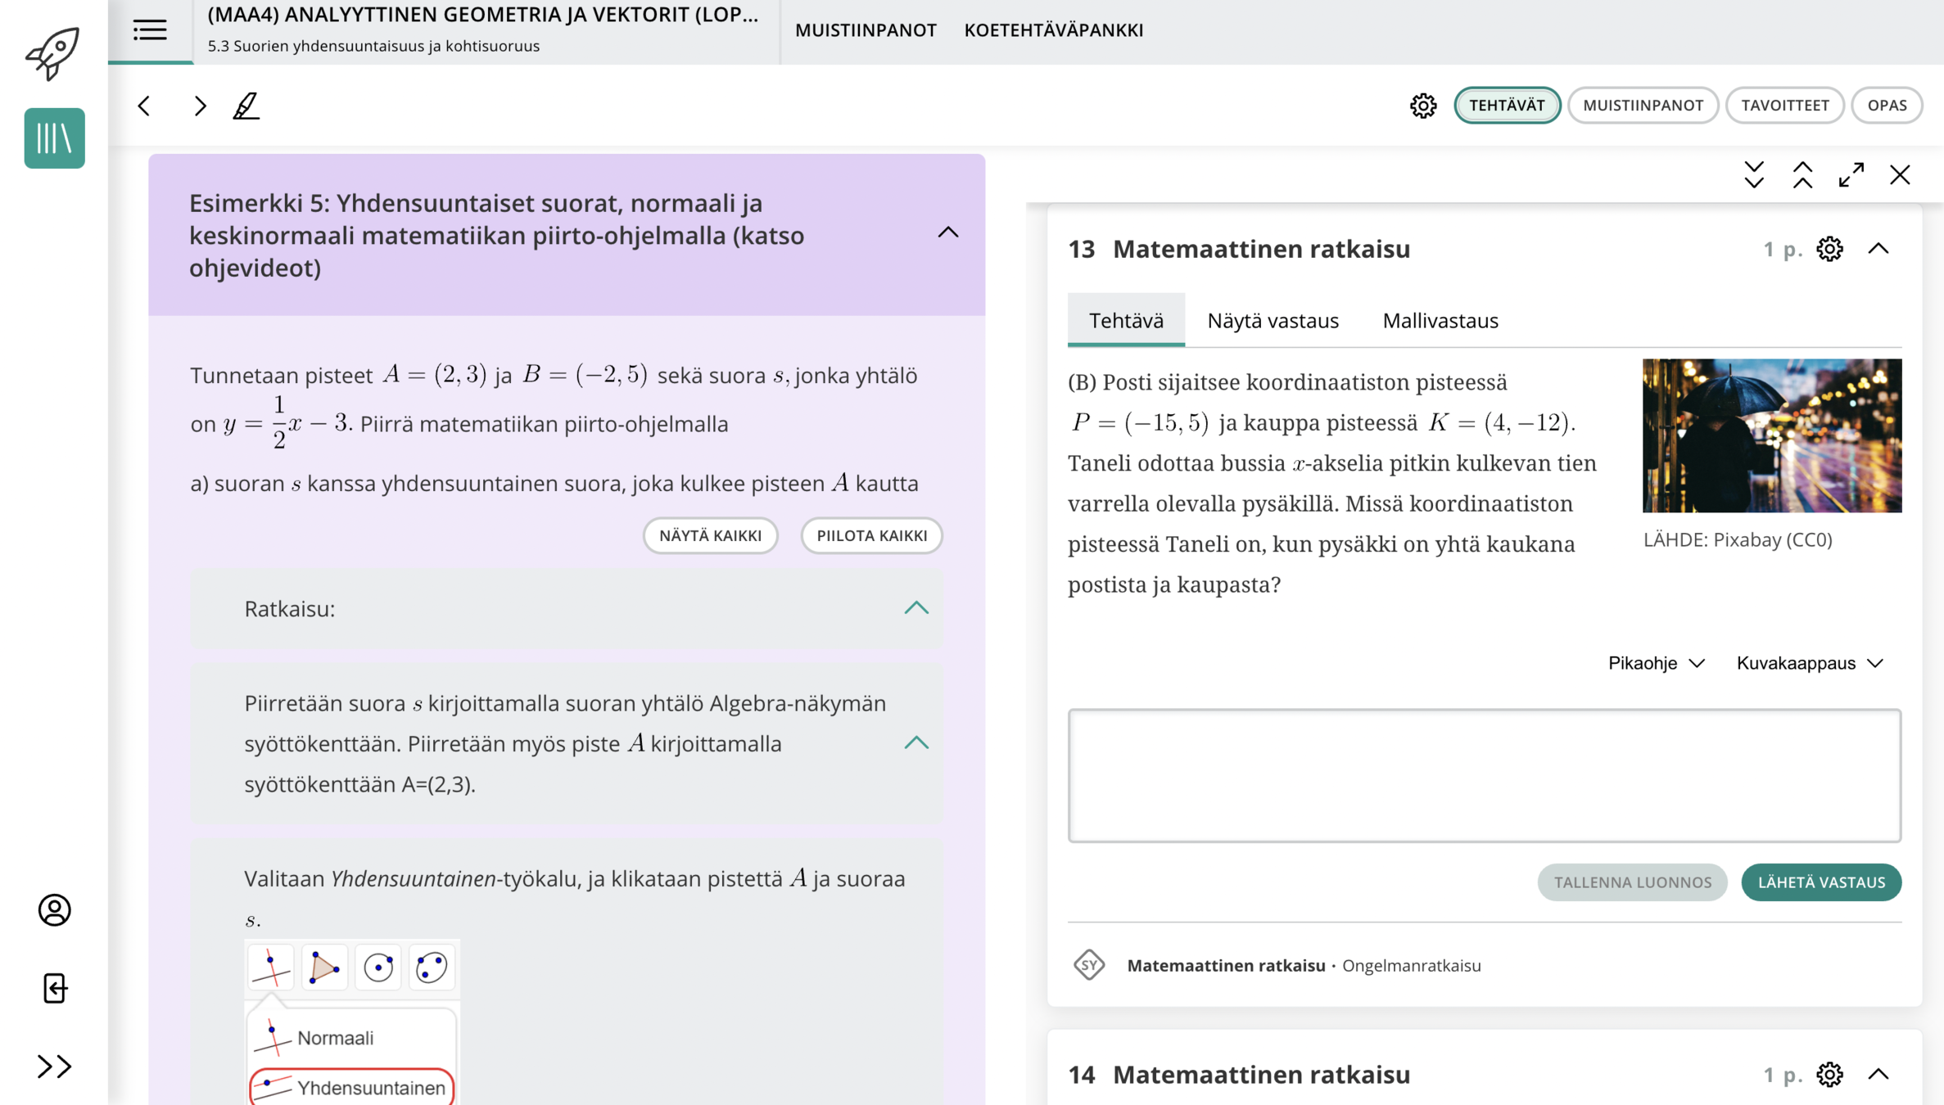Switch to Mallivastaus tab
Viewport: 1944px width, 1105px height.
click(x=1440, y=320)
